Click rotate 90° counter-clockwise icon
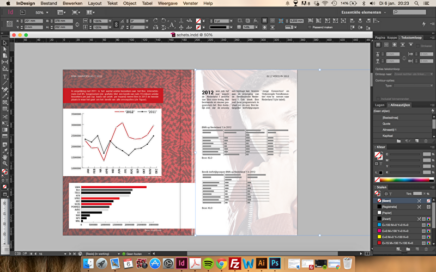The height and width of the screenshot is (272, 436). pos(163,21)
